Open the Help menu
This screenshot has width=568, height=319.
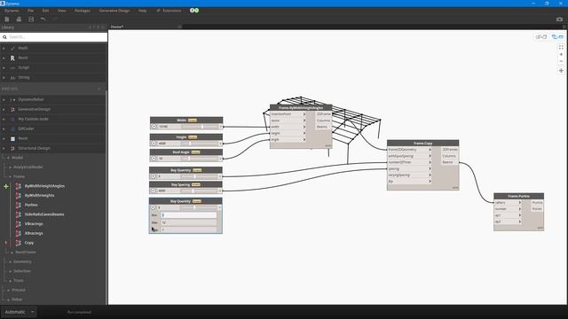pos(142,11)
